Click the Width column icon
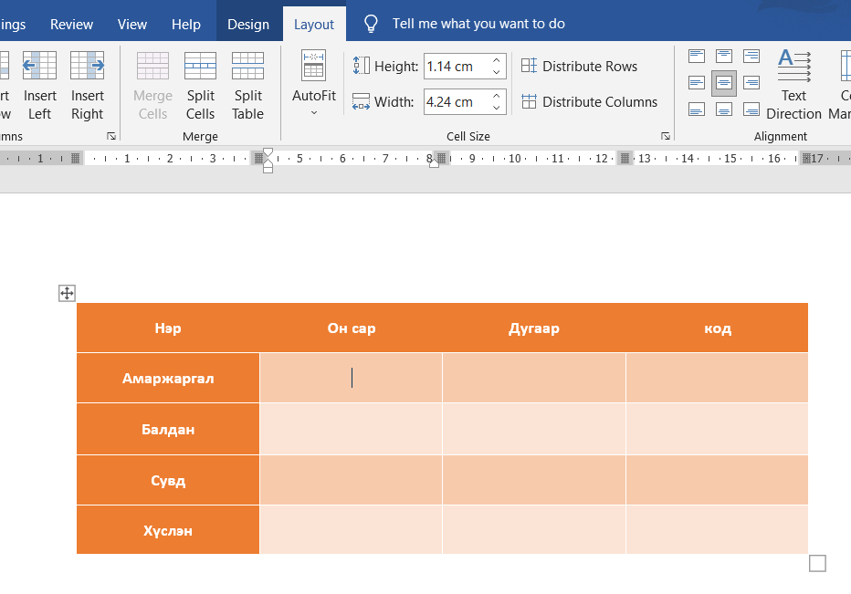The width and height of the screenshot is (851, 594). point(361,102)
